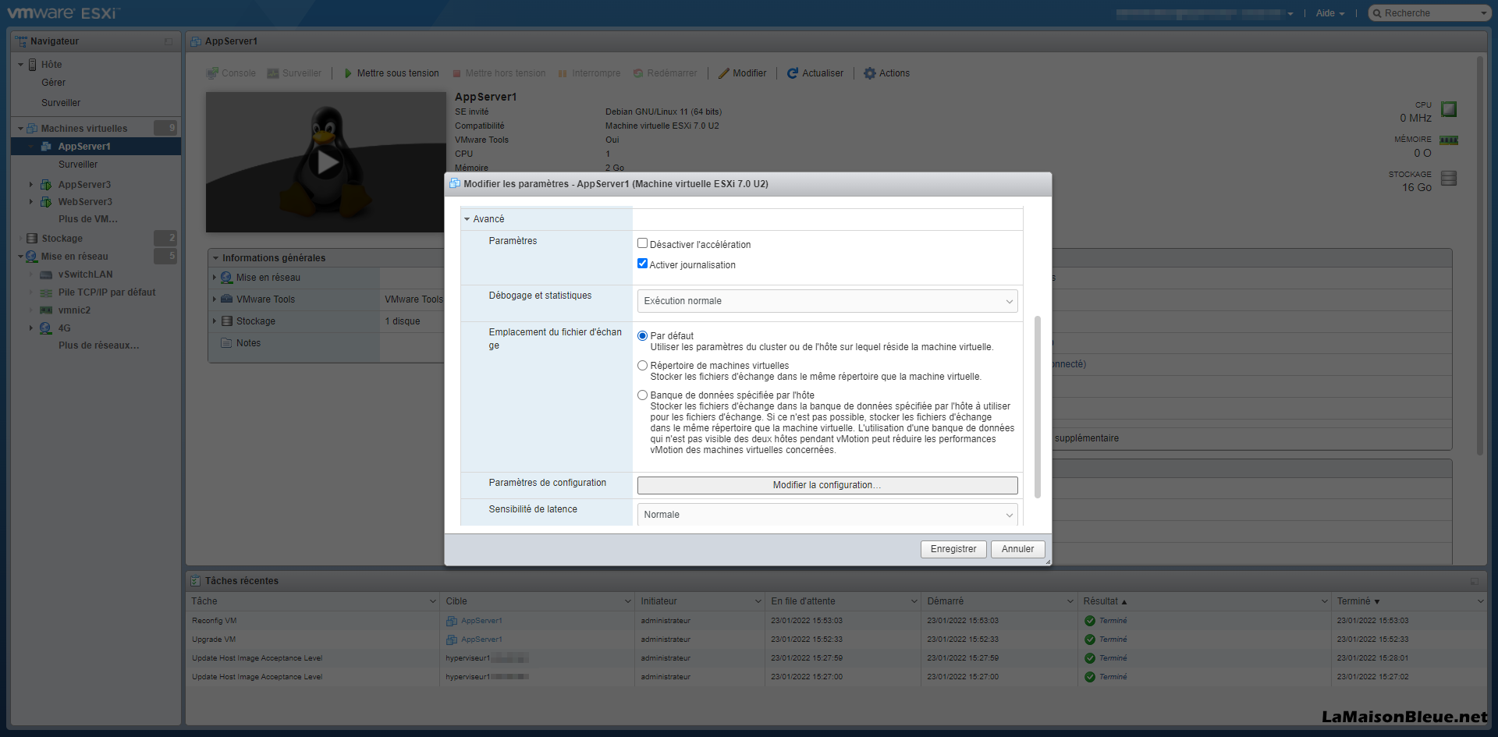Screen dimensions: 1498x737
Task: Uncheck Activer journalisation checkbox
Action: [x=643, y=264]
